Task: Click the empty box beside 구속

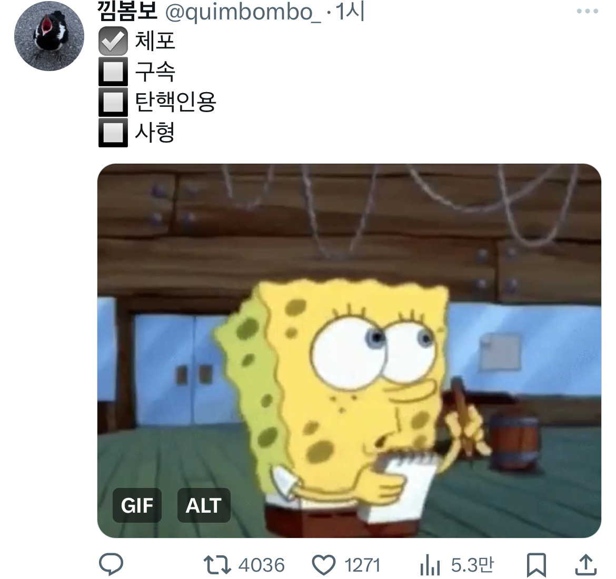Action: coord(113,72)
